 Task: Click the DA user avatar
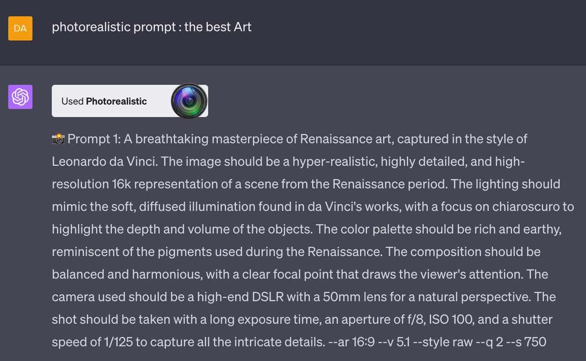pyautogui.click(x=20, y=28)
